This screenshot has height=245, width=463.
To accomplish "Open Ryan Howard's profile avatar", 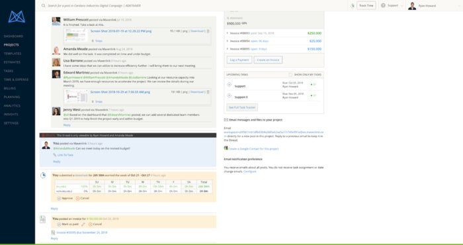I will tap(412, 6).
